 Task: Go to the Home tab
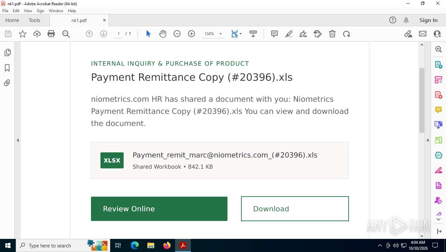(12, 20)
